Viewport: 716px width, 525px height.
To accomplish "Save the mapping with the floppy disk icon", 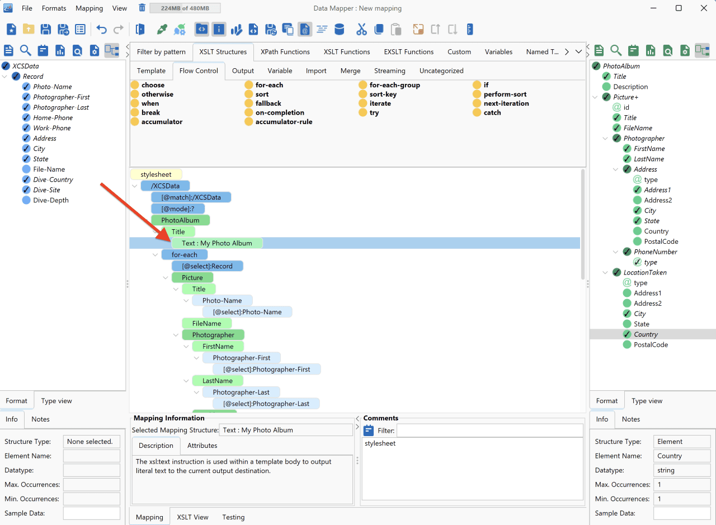I will pyautogui.click(x=46, y=29).
